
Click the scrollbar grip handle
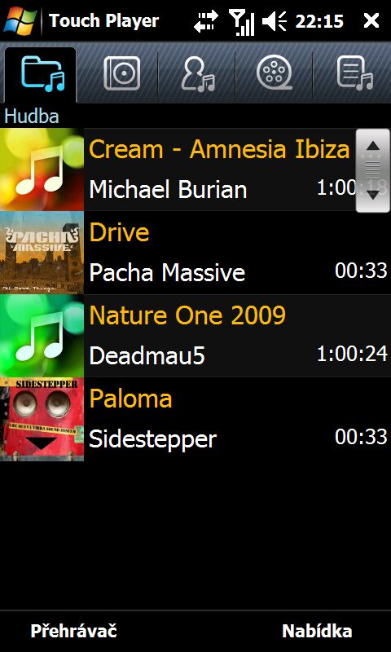373,170
